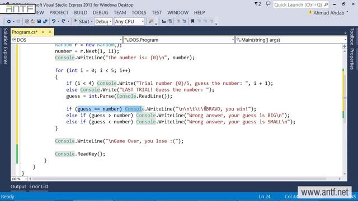Click the vertical scrollbar down arrow

pyautogui.click(x=345, y=174)
